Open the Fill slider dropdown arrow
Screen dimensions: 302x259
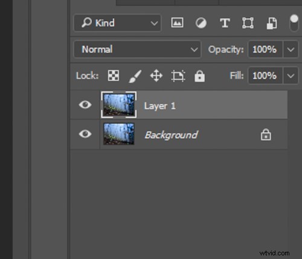tap(291, 75)
